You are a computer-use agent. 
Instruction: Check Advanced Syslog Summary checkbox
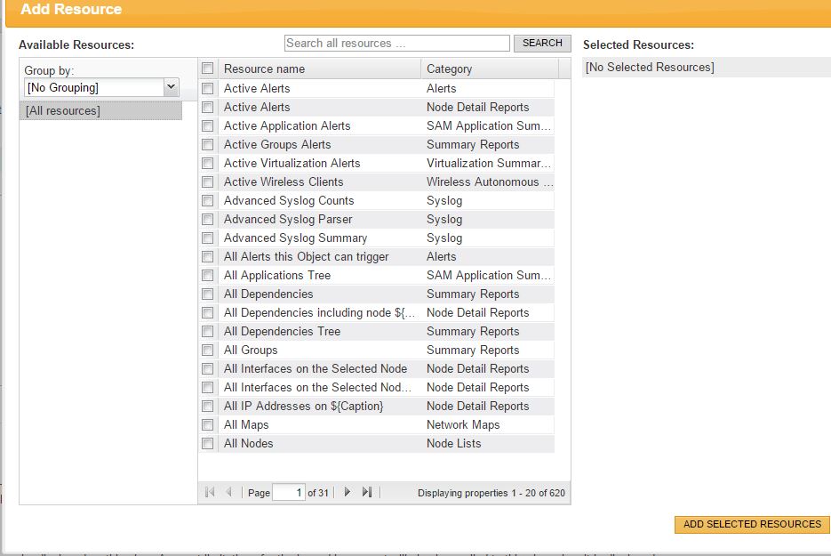[x=208, y=238]
